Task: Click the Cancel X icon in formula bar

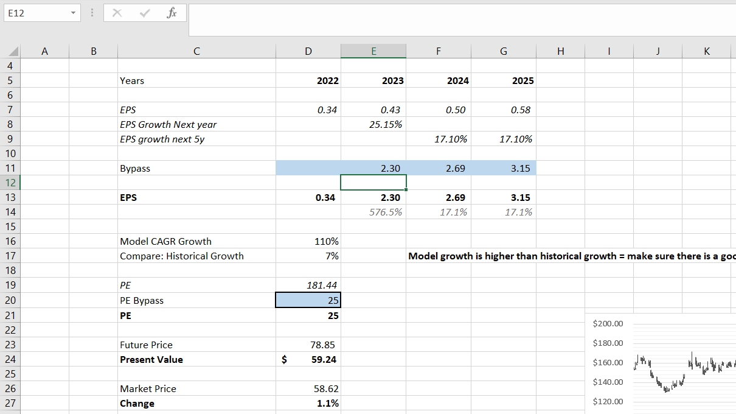Action: point(117,13)
